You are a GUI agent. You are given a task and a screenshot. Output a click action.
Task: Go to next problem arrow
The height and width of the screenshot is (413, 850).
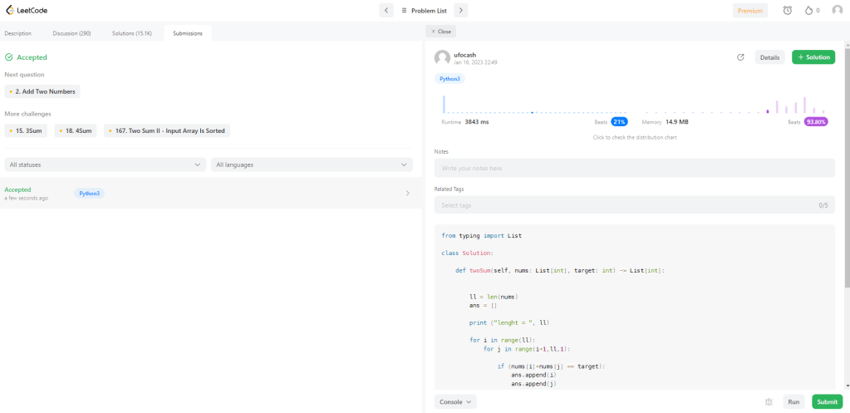(x=461, y=10)
